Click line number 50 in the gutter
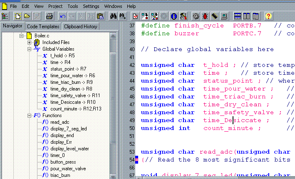Image resolution: width=295 pixels, height=179 pixels. point(132,128)
